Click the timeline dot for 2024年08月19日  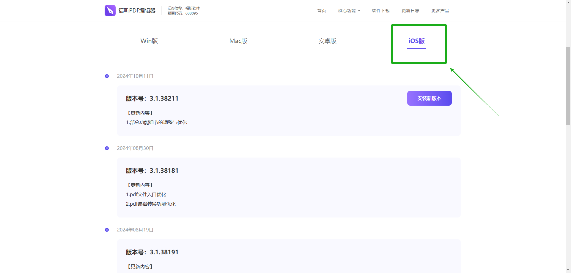[x=107, y=230]
